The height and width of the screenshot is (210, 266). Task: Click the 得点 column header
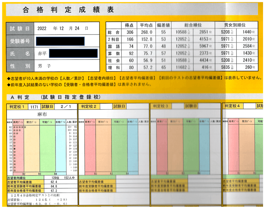[129, 25]
